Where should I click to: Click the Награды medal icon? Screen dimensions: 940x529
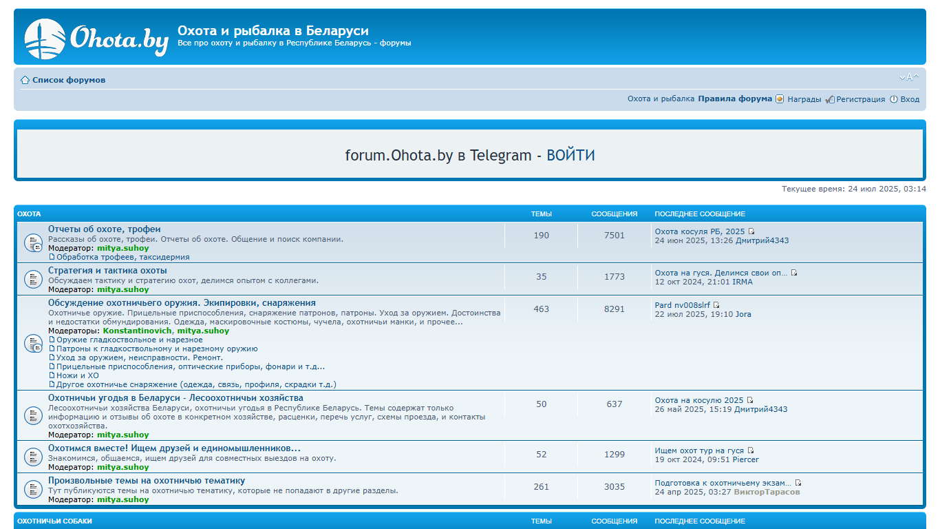pos(780,99)
